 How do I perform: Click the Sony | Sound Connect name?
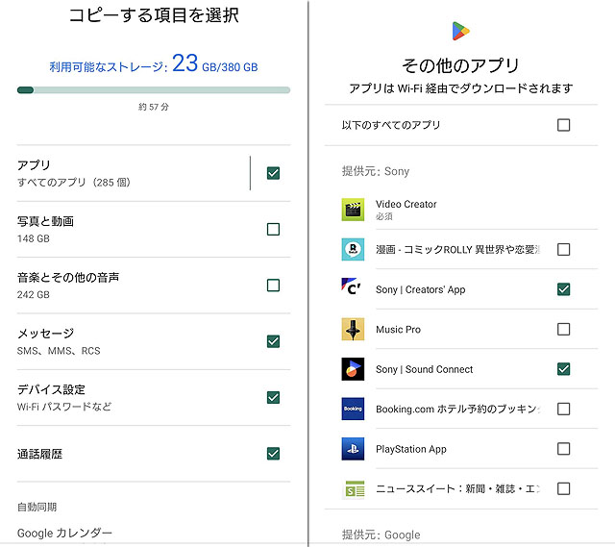point(425,369)
